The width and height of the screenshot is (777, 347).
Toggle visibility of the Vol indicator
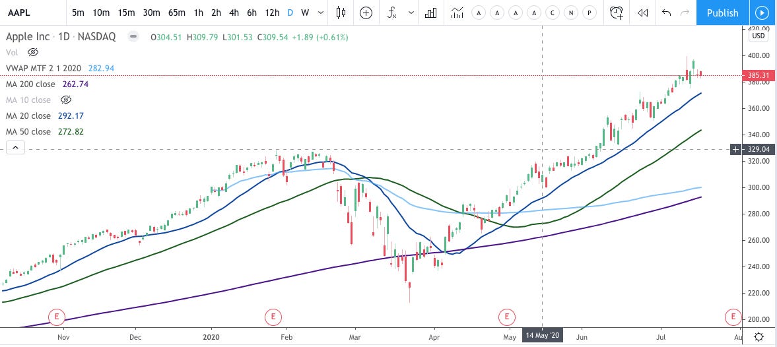click(33, 52)
